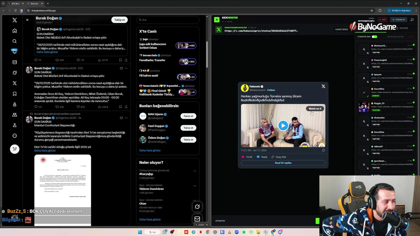Open Grok icon in X sidebar
Viewport: 420px width, 236px height.
pyautogui.click(x=14, y=73)
